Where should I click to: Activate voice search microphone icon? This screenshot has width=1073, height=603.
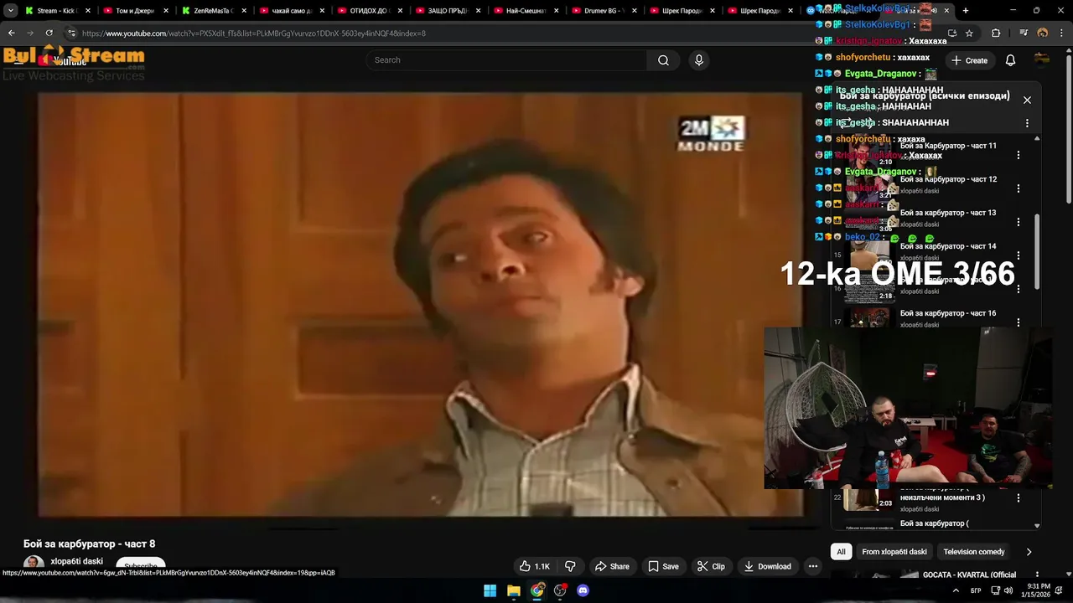click(x=698, y=60)
